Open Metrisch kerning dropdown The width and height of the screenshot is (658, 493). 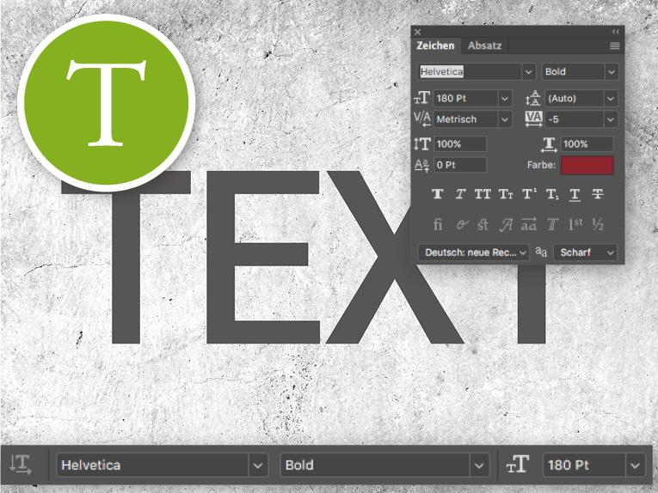[x=504, y=119]
